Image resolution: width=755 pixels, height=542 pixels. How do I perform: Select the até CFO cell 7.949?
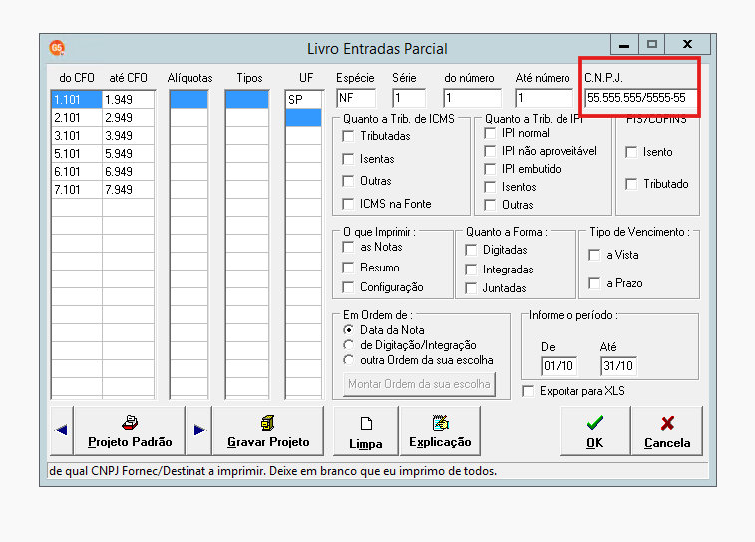tap(128, 190)
